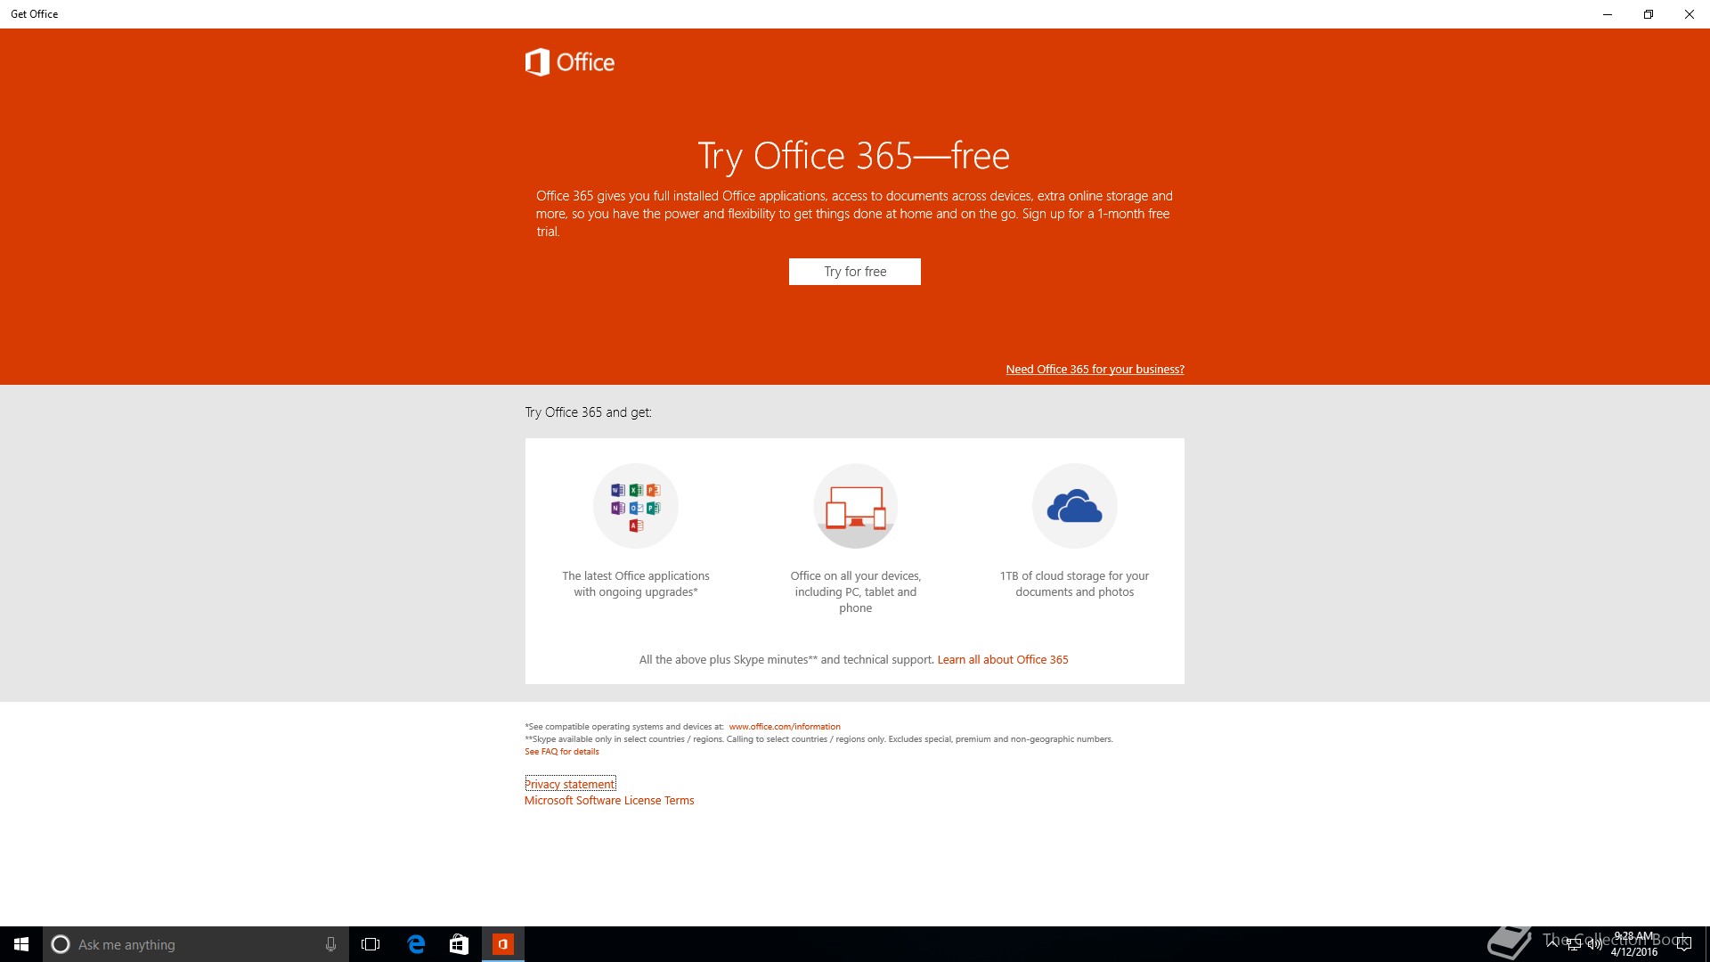Open See FAQ for details link
This screenshot has width=1710, height=962.
tap(562, 752)
